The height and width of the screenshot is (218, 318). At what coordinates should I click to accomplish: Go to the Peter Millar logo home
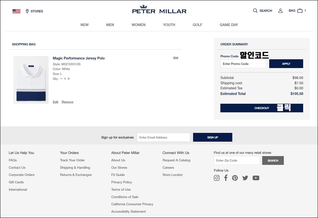(x=159, y=9)
